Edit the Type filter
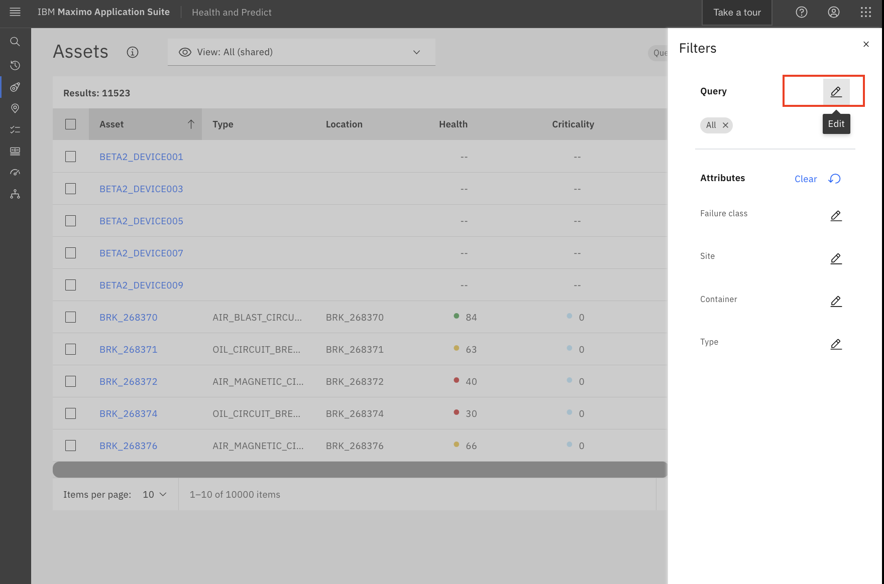This screenshot has height=584, width=884. [x=836, y=344]
